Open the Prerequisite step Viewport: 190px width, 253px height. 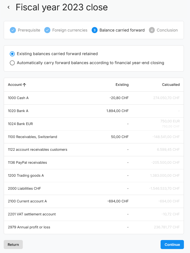(x=29, y=30)
